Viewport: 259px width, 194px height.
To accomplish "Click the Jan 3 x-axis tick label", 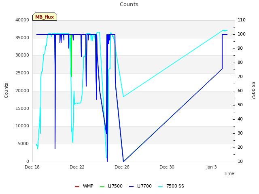I will 211,167.
